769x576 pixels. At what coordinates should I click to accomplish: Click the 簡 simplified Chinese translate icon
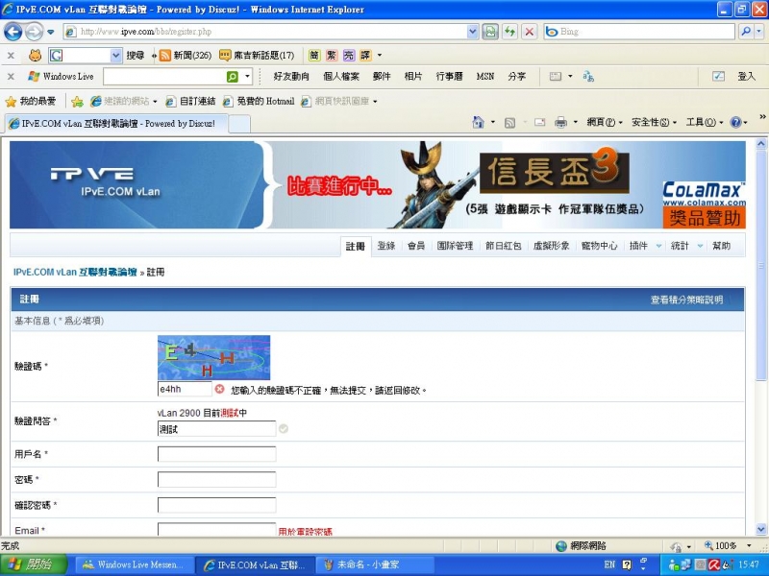point(315,56)
